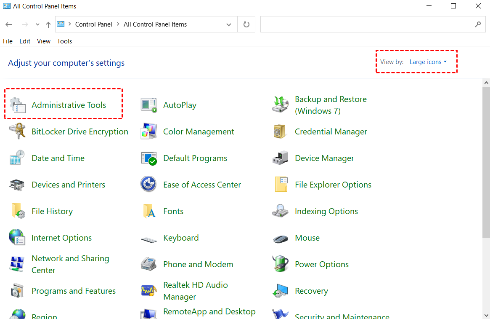Open the File menu
This screenshot has width=490, height=319.
tap(8, 41)
